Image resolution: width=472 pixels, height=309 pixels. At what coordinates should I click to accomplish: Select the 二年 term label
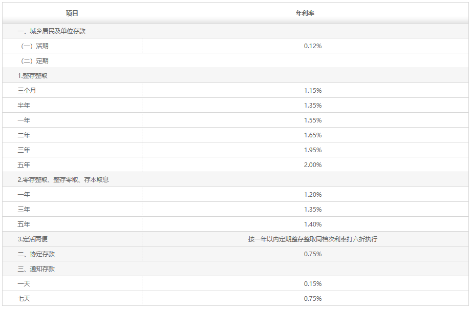[24, 135]
